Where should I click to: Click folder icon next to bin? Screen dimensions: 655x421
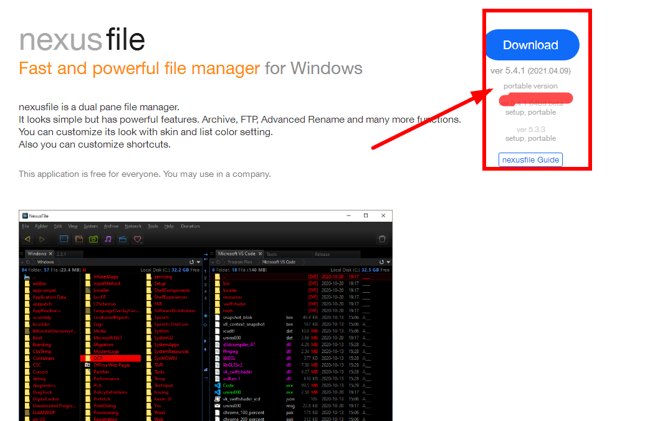(x=218, y=284)
